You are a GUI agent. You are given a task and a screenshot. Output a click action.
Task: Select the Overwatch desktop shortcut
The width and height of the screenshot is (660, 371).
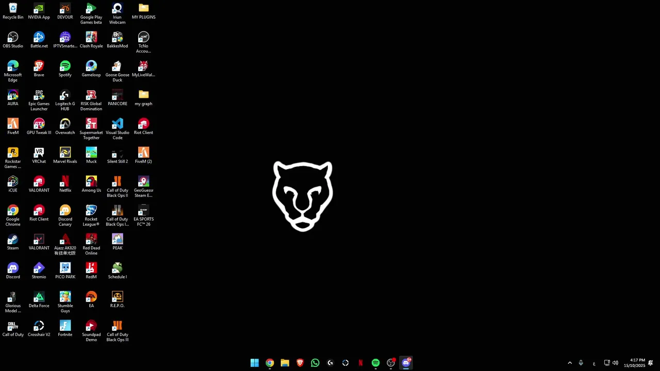(65, 127)
